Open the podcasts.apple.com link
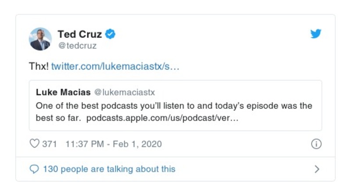The width and height of the screenshot is (351, 195). [x=162, y=118]
